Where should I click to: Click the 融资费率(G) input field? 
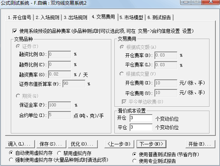(60, 74)
